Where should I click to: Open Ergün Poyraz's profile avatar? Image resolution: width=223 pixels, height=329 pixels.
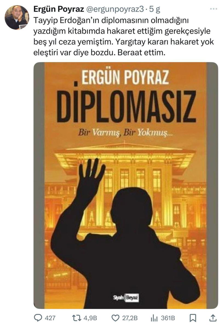coord(17,18)
